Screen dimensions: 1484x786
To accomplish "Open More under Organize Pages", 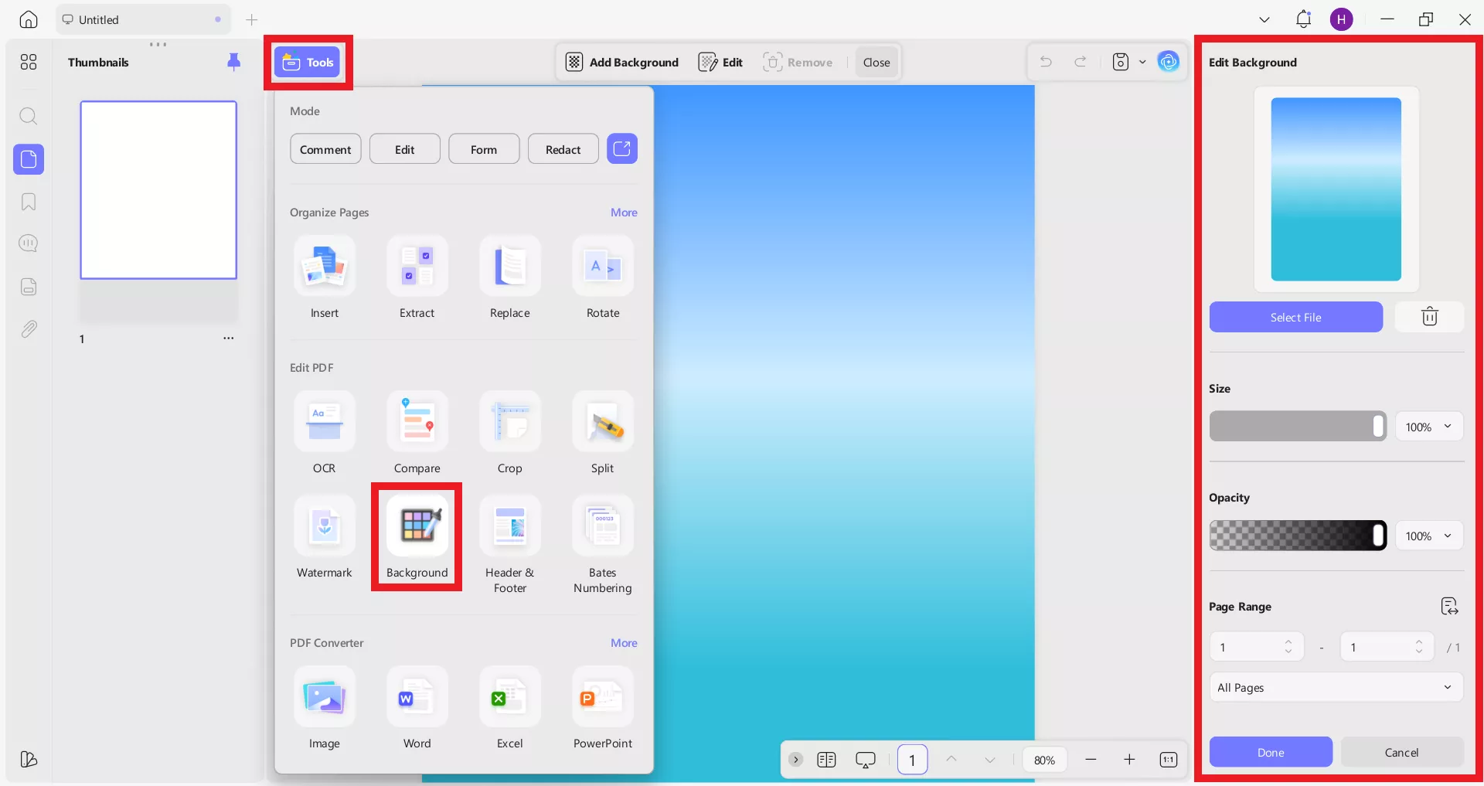I will (624, 213).
